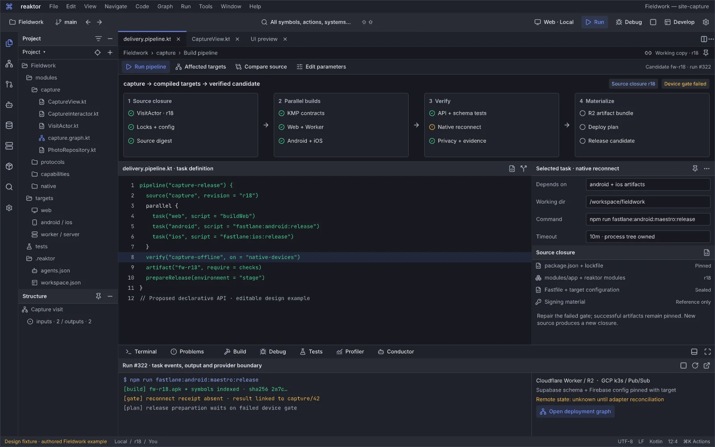
Task: Click the code file icon in task definition header
Action: click(512, 168)
